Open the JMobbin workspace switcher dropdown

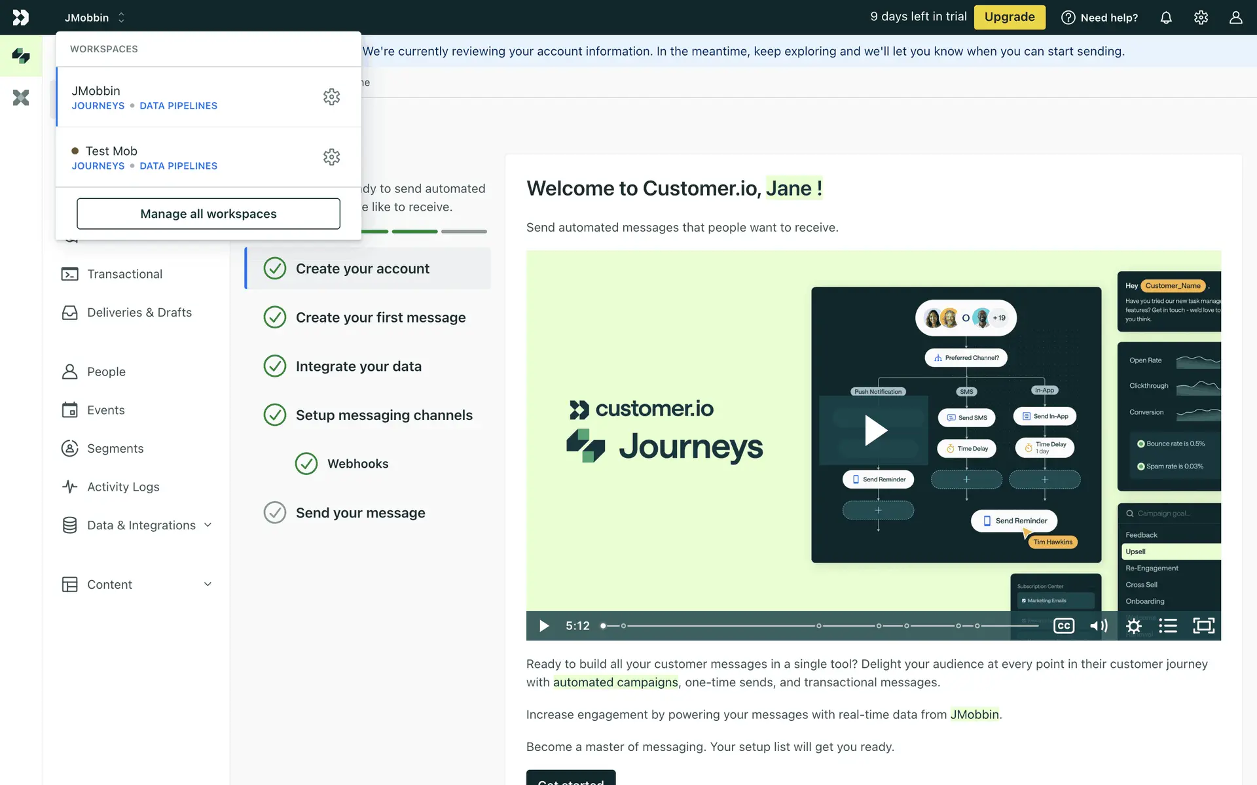[x=94, y=18]
